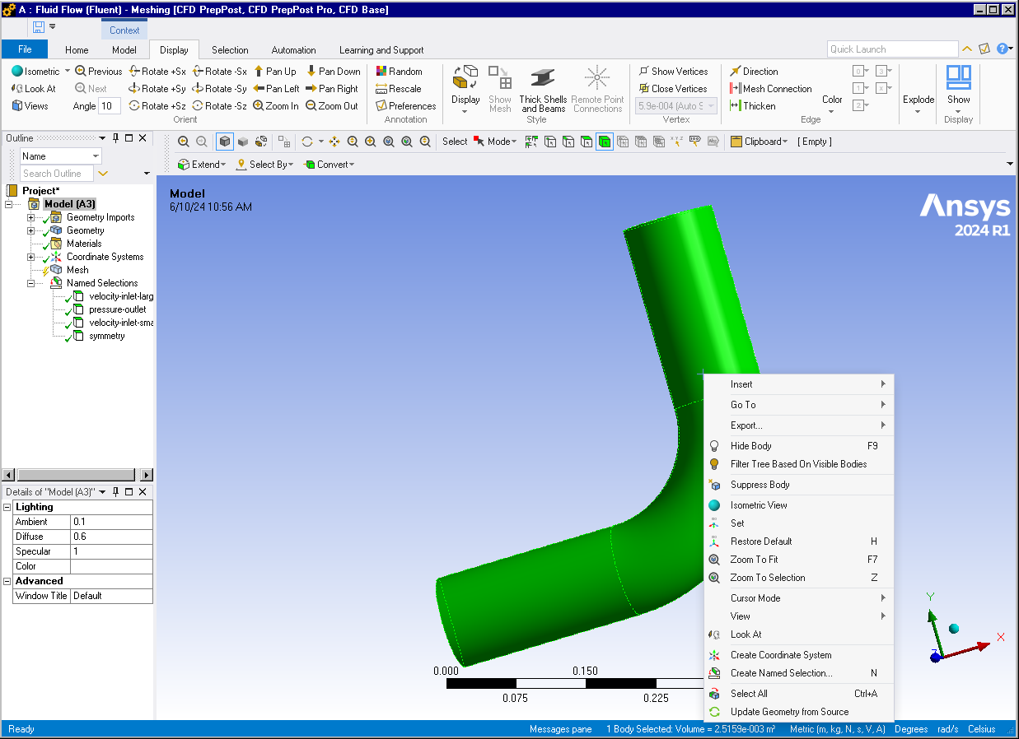Click the Look At icon in ribbon
The image size is (1019, 739).
click(17, 89)
